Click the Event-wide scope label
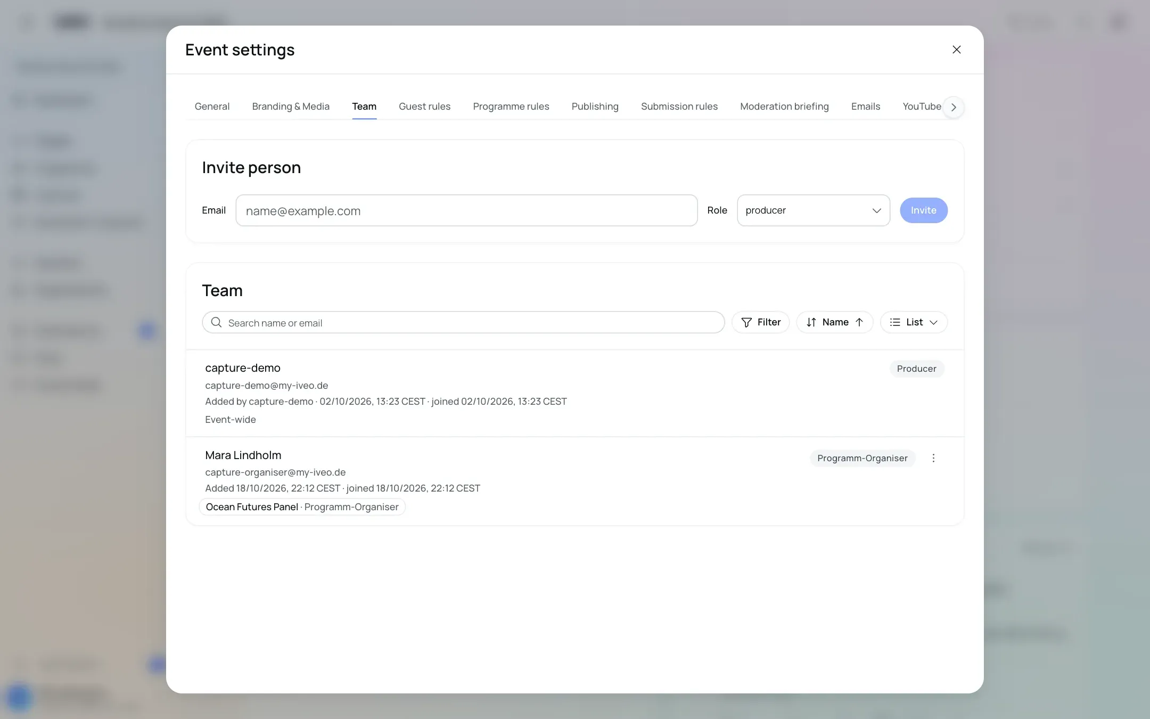 [x=231, y=420]
